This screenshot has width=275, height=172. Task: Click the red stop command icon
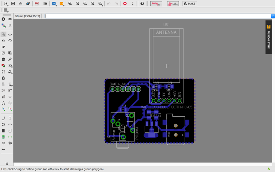[x=125, y=3]
